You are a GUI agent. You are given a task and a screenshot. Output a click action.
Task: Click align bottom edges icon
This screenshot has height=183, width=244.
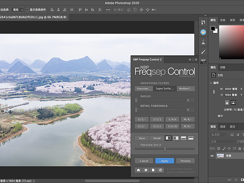pyautogui.click(x=92, y=10)
